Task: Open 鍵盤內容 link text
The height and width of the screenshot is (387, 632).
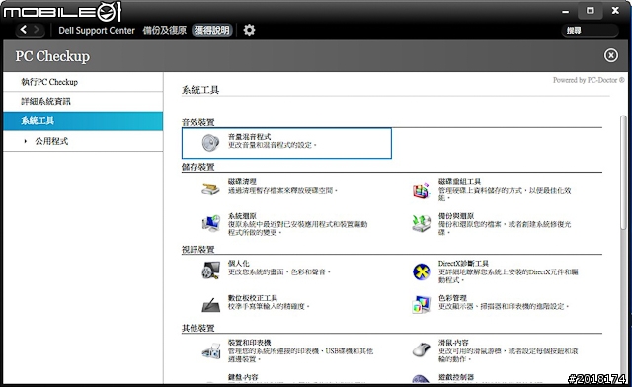Action: coord(243,377)
